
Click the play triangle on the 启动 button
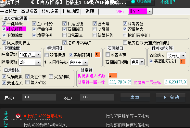(x=165, y=97)
